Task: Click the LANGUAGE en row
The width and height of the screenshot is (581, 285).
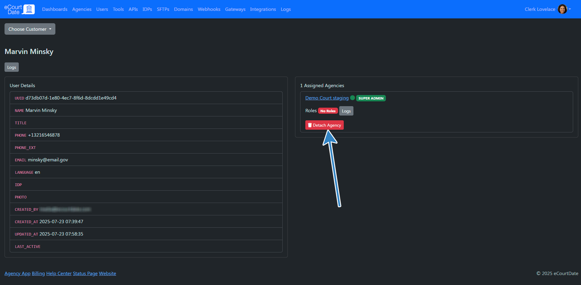Action: pos(146,172)
